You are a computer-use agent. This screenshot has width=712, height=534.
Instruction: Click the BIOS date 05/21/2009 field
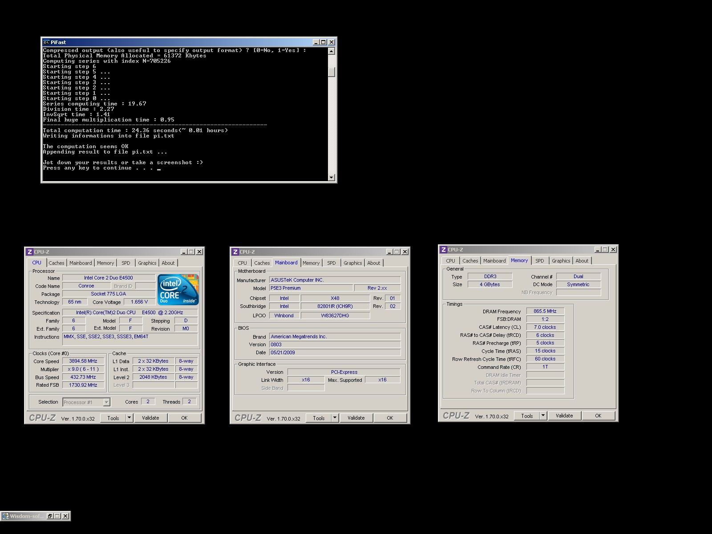click(x=335, y=352)
